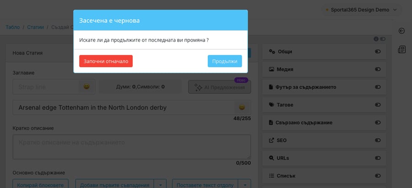The width and height of the screenshot is (412, 188).
Task: Toggle the Списък panel switch
Action: (x=378, y=176)
